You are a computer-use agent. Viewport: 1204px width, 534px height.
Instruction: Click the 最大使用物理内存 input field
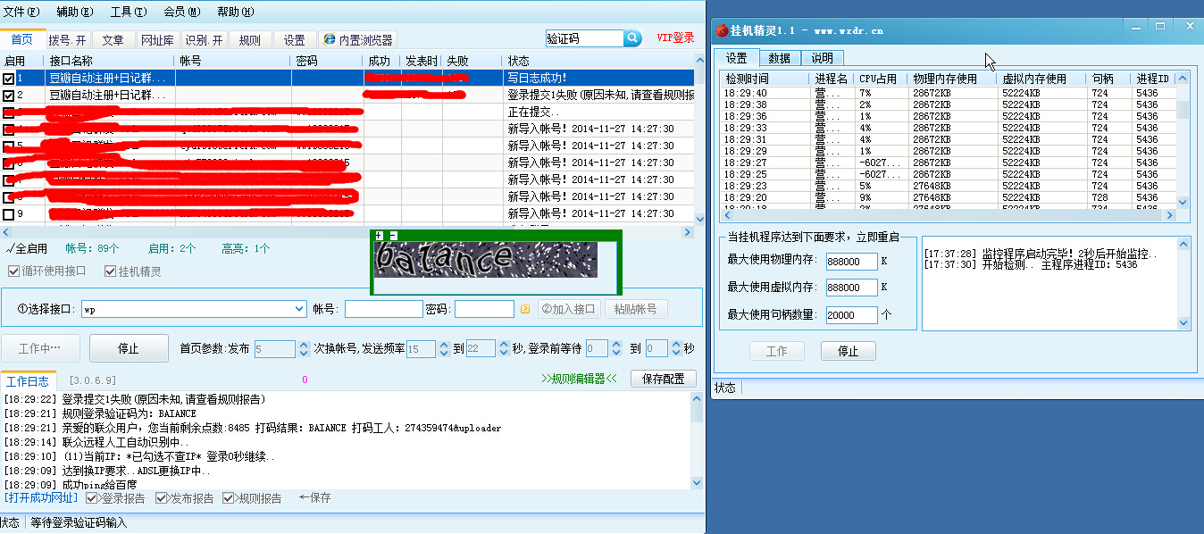click(x=850, y=261)
